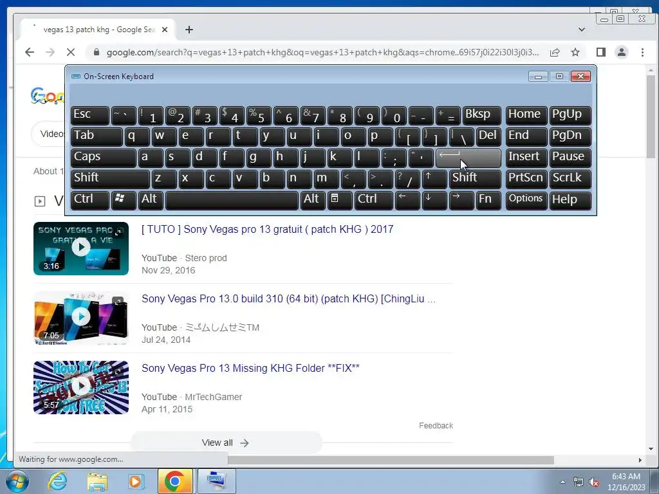Image resolution: width=659 pixels, height=494 pixels.
Task: Tap the letter g key
Action: [259, 158]
